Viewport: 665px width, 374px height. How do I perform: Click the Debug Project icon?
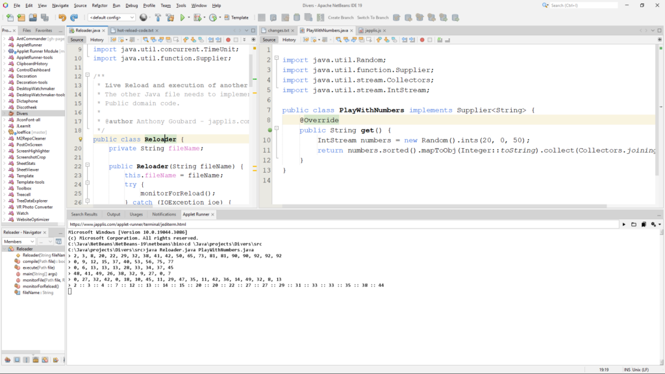pyautogui.click(x=197, y=18)
